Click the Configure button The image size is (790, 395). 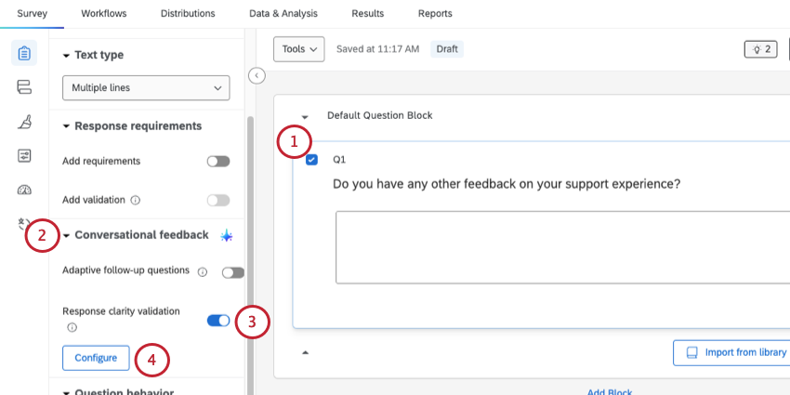[96, 358]
